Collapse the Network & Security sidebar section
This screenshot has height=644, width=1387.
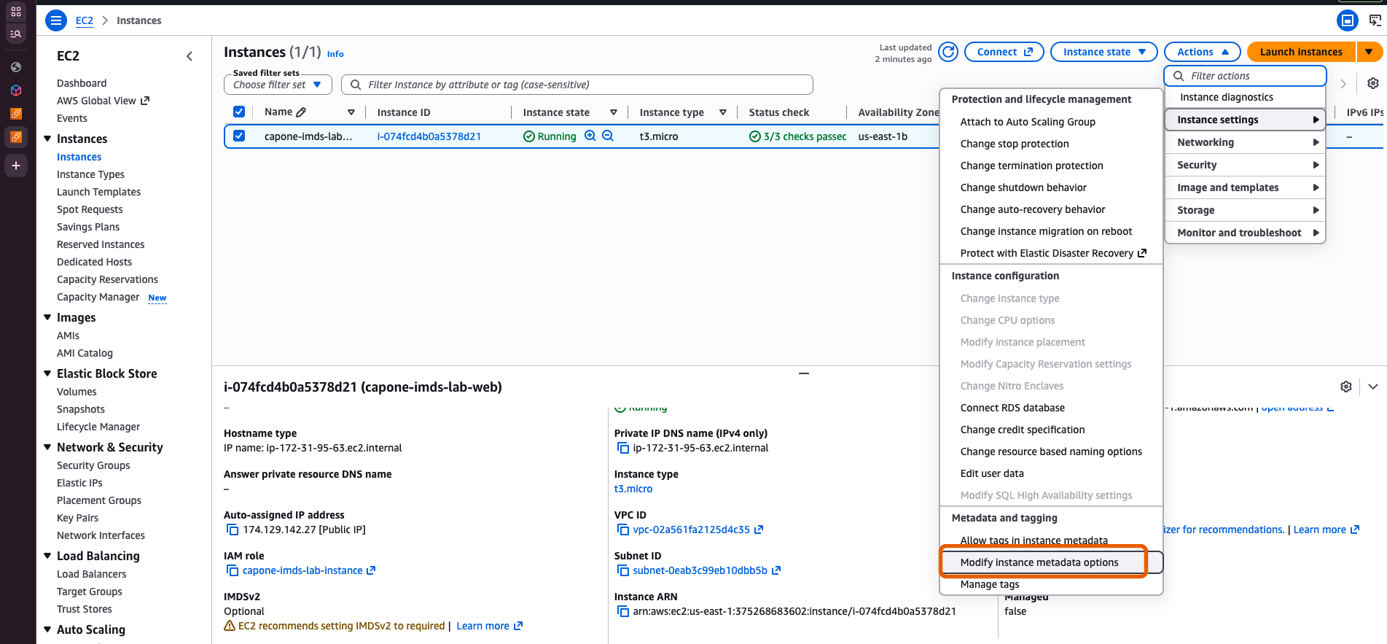click(x=47, y=447)
